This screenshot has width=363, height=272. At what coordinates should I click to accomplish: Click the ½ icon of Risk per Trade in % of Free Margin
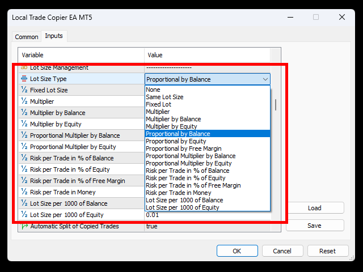[24, 180]
